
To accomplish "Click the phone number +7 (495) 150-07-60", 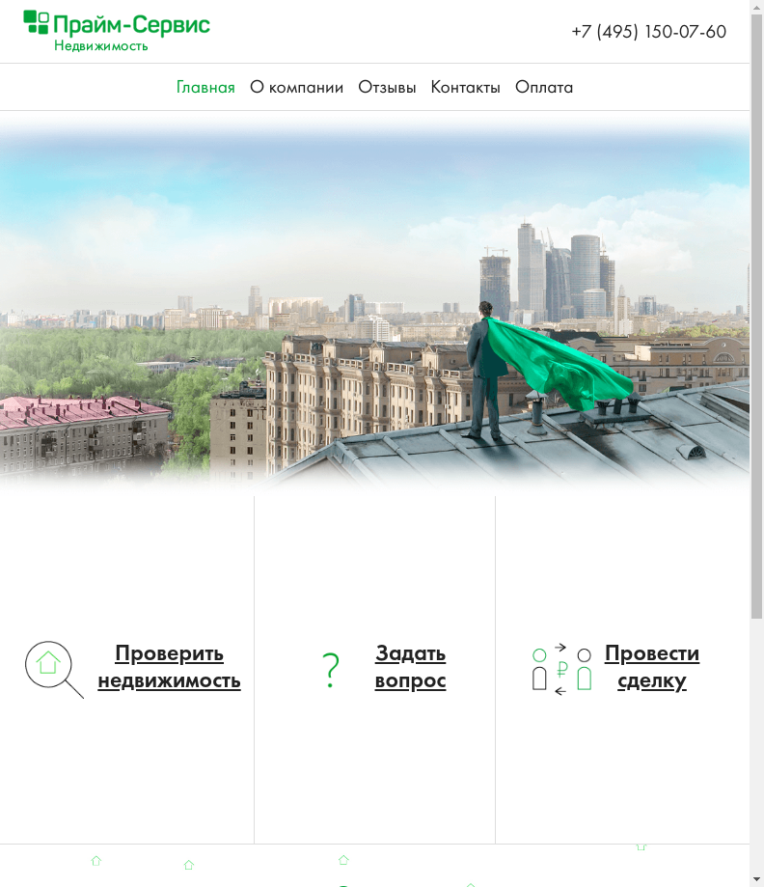I will 648,32.
